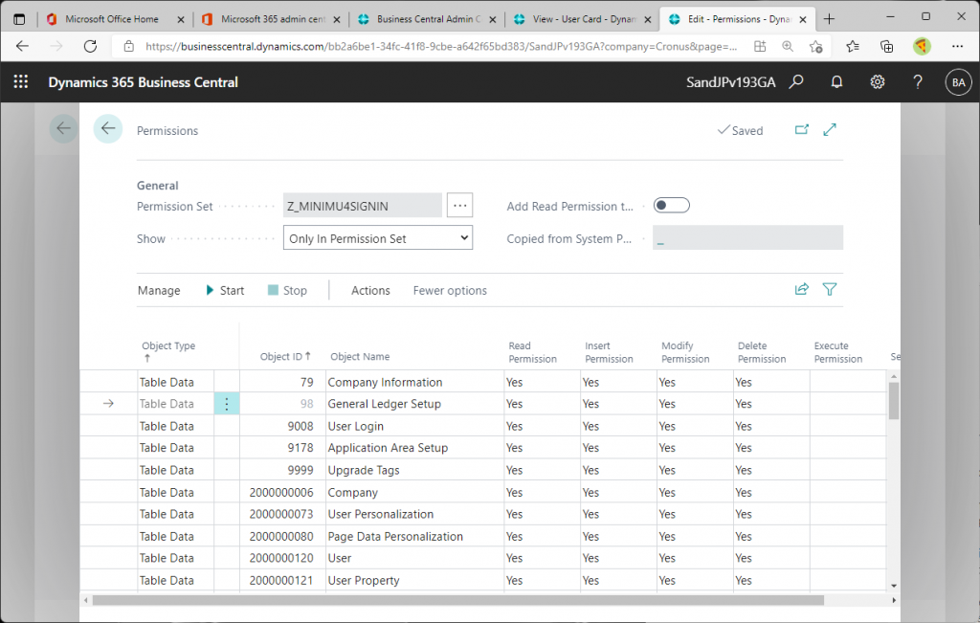The height and width of the screenshot is (623, 980).
Task: Sort by the Object ID column
Action: coord(285,356)
